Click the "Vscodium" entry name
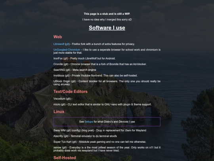Image resolution: width=214 pixels, height=161 pixels. 59,99
